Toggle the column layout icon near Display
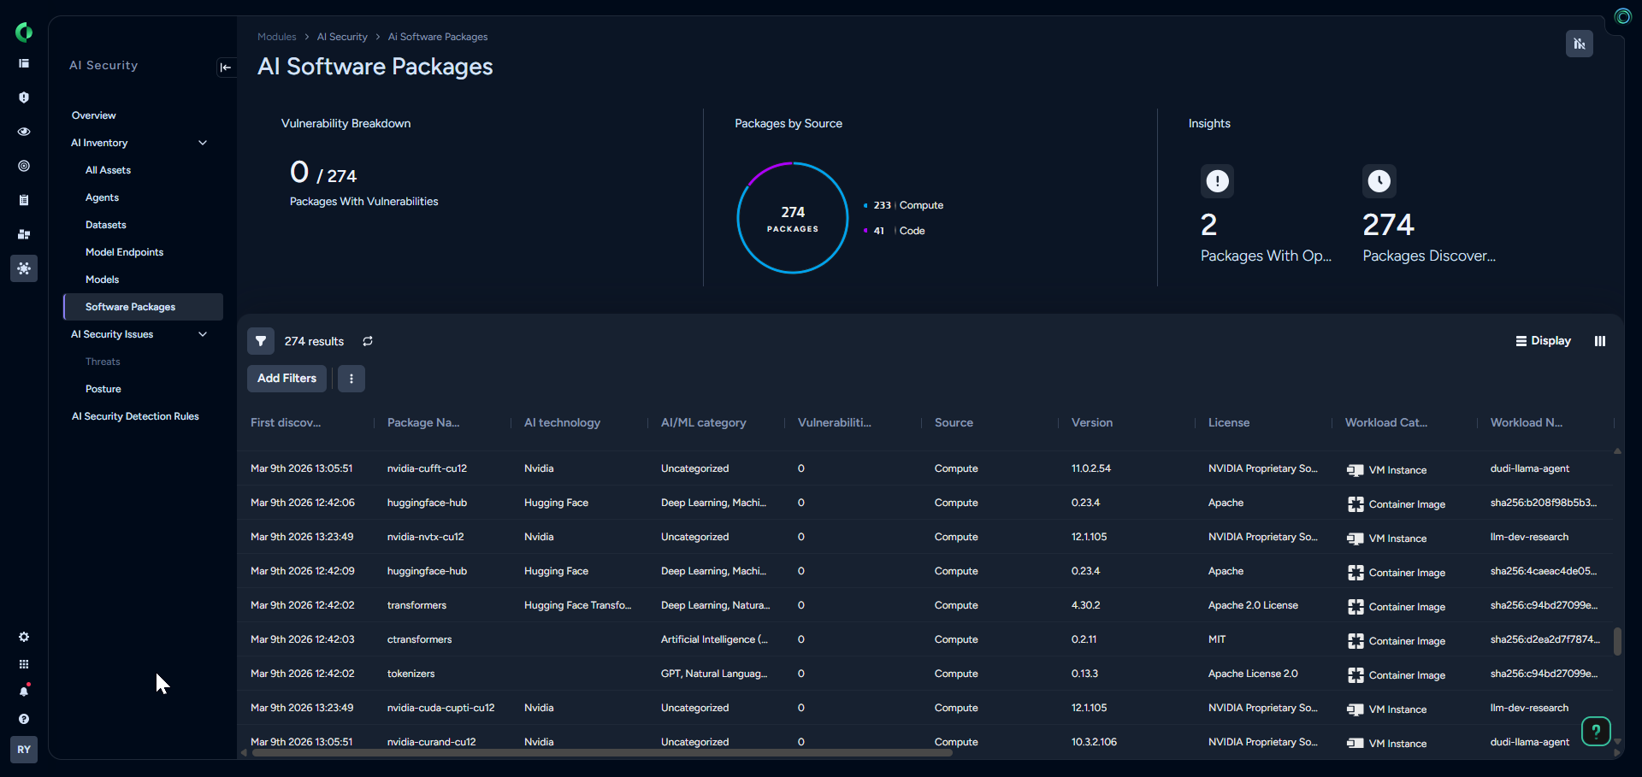 coord(1599,340)
